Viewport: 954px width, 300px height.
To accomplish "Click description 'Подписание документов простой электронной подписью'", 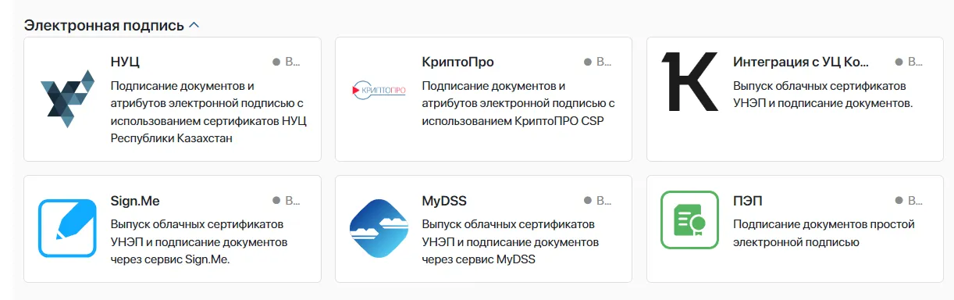I will (824, 233).
